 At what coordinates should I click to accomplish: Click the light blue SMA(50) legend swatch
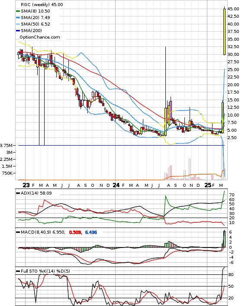(x=18, y=24)
